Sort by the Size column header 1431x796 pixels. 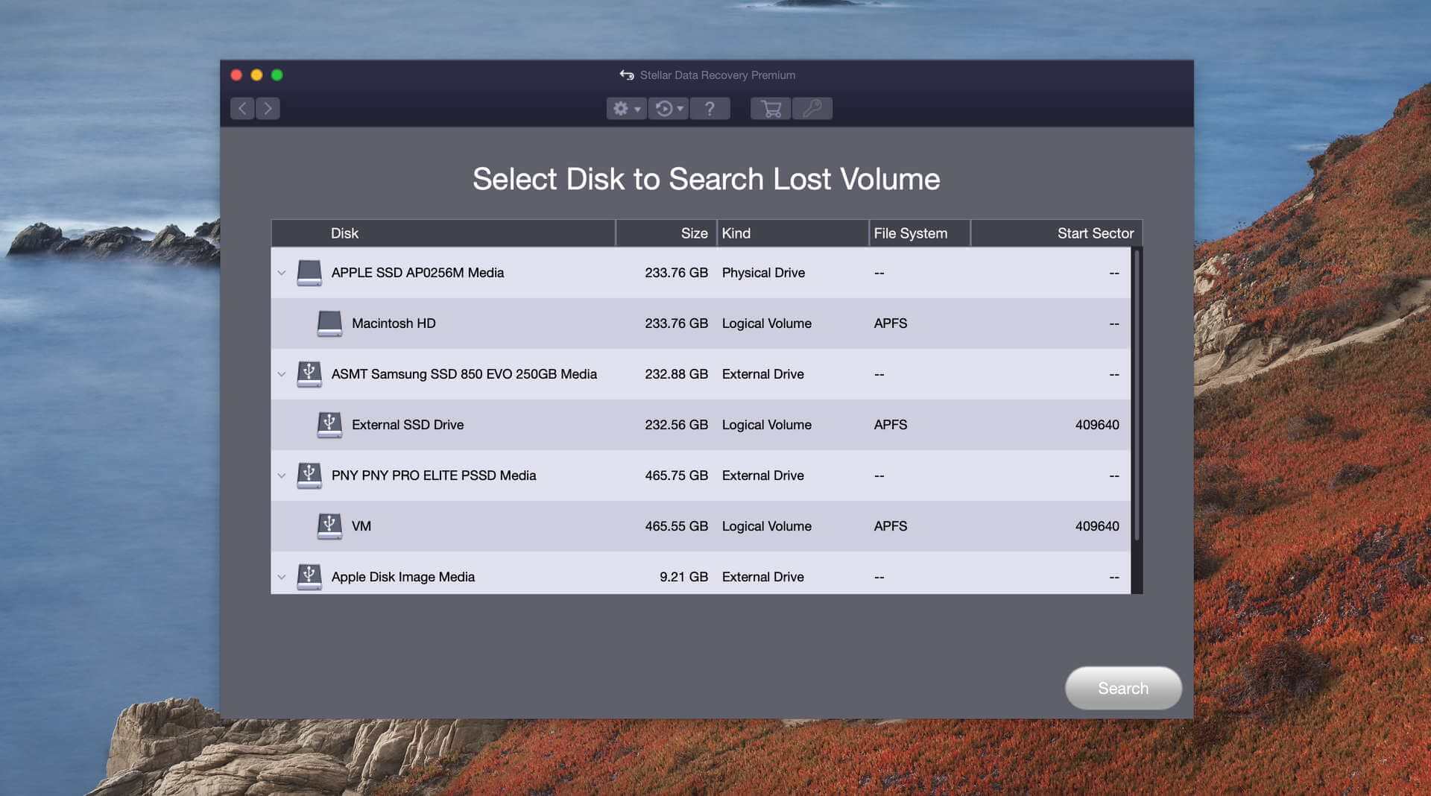tap(666, 233)
